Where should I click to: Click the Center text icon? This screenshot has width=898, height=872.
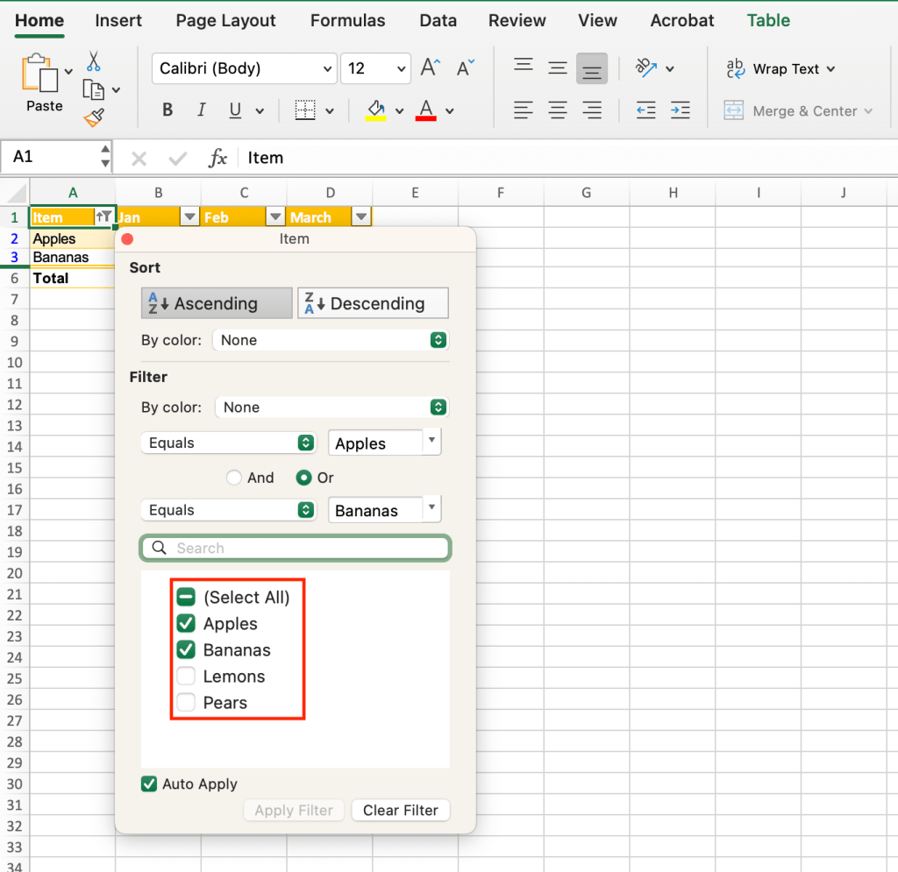coord(557,110)
